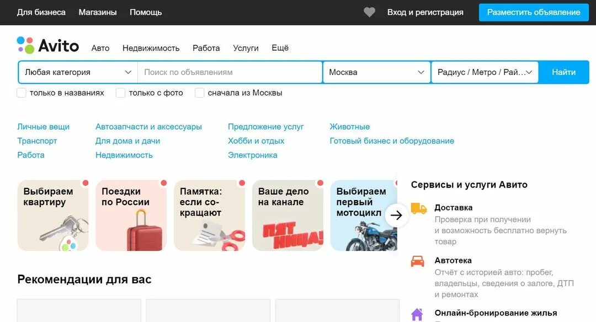
Task: Open the 'Выбираем квартиру' story card
Action: [x=53, y=215]
